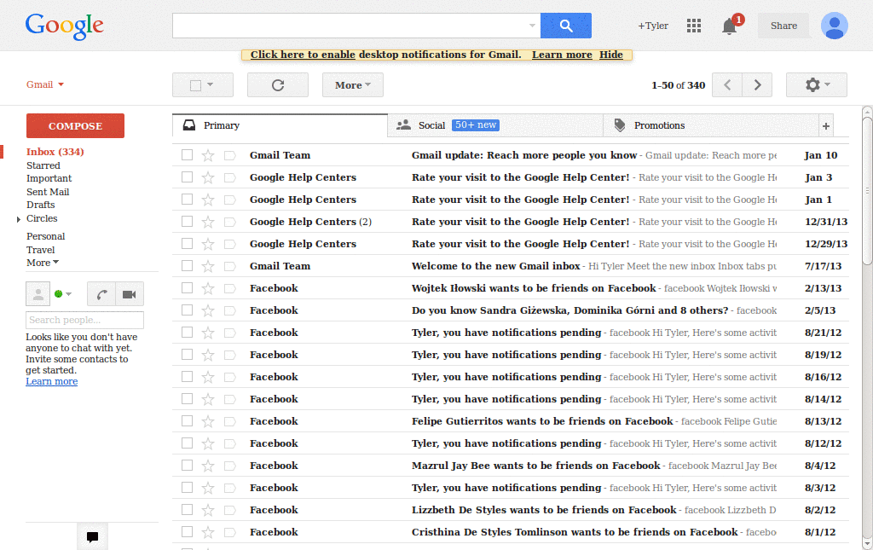
Task: Mark the Jan 1 Help Centers email important
Action: click(x=229, y=200)
